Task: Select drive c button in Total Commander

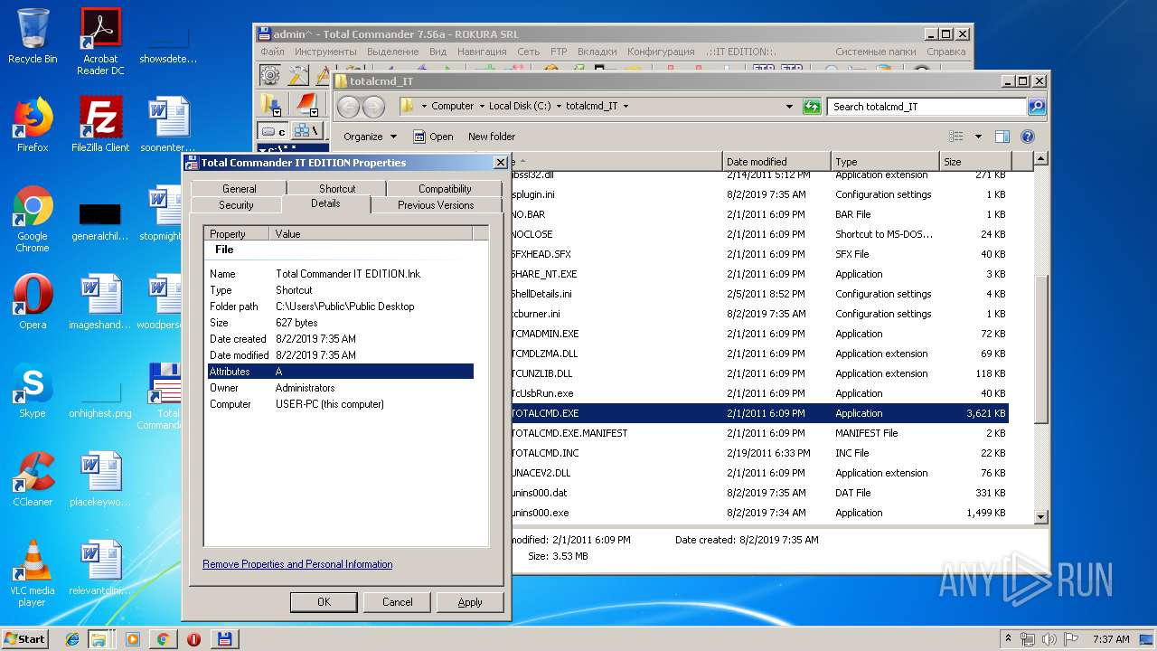Action: tap(273, 131)
